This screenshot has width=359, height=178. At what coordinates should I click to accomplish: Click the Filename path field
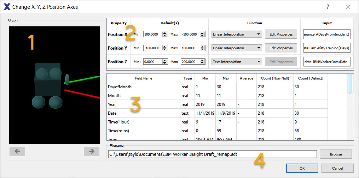(213, 154)
